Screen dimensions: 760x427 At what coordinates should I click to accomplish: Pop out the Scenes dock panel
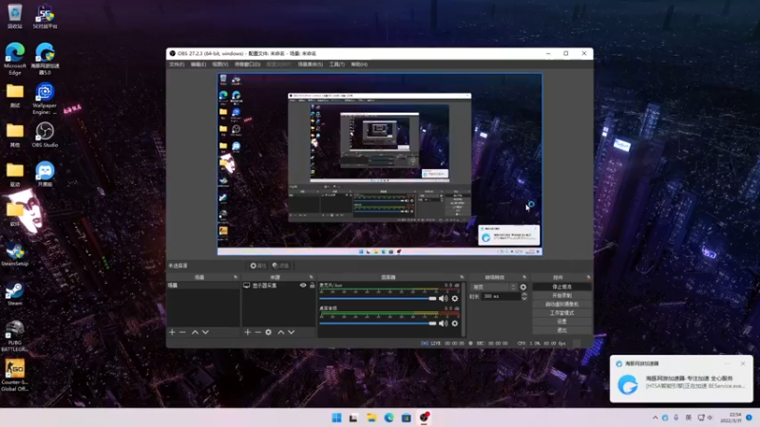236,277
